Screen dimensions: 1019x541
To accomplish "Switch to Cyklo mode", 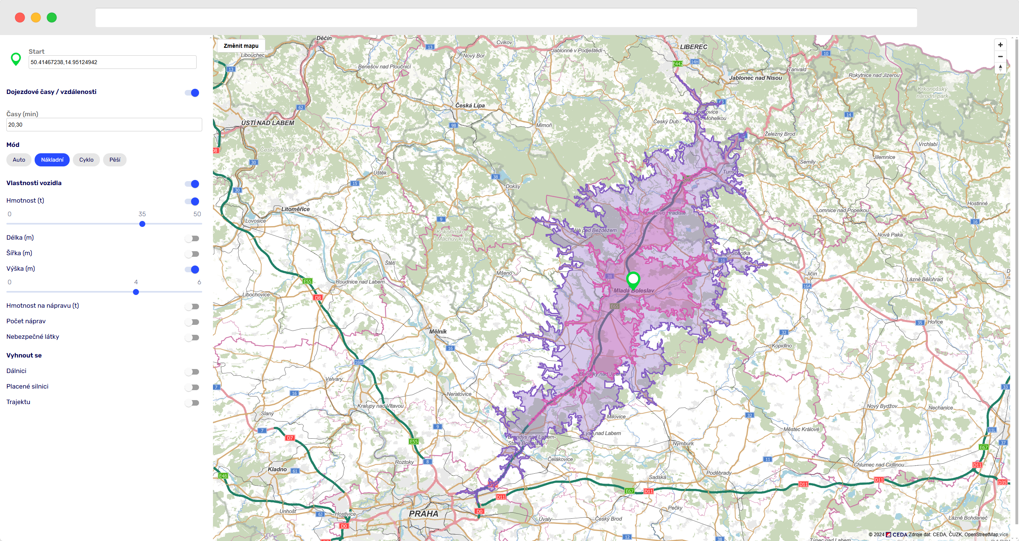I will (86, 160).
